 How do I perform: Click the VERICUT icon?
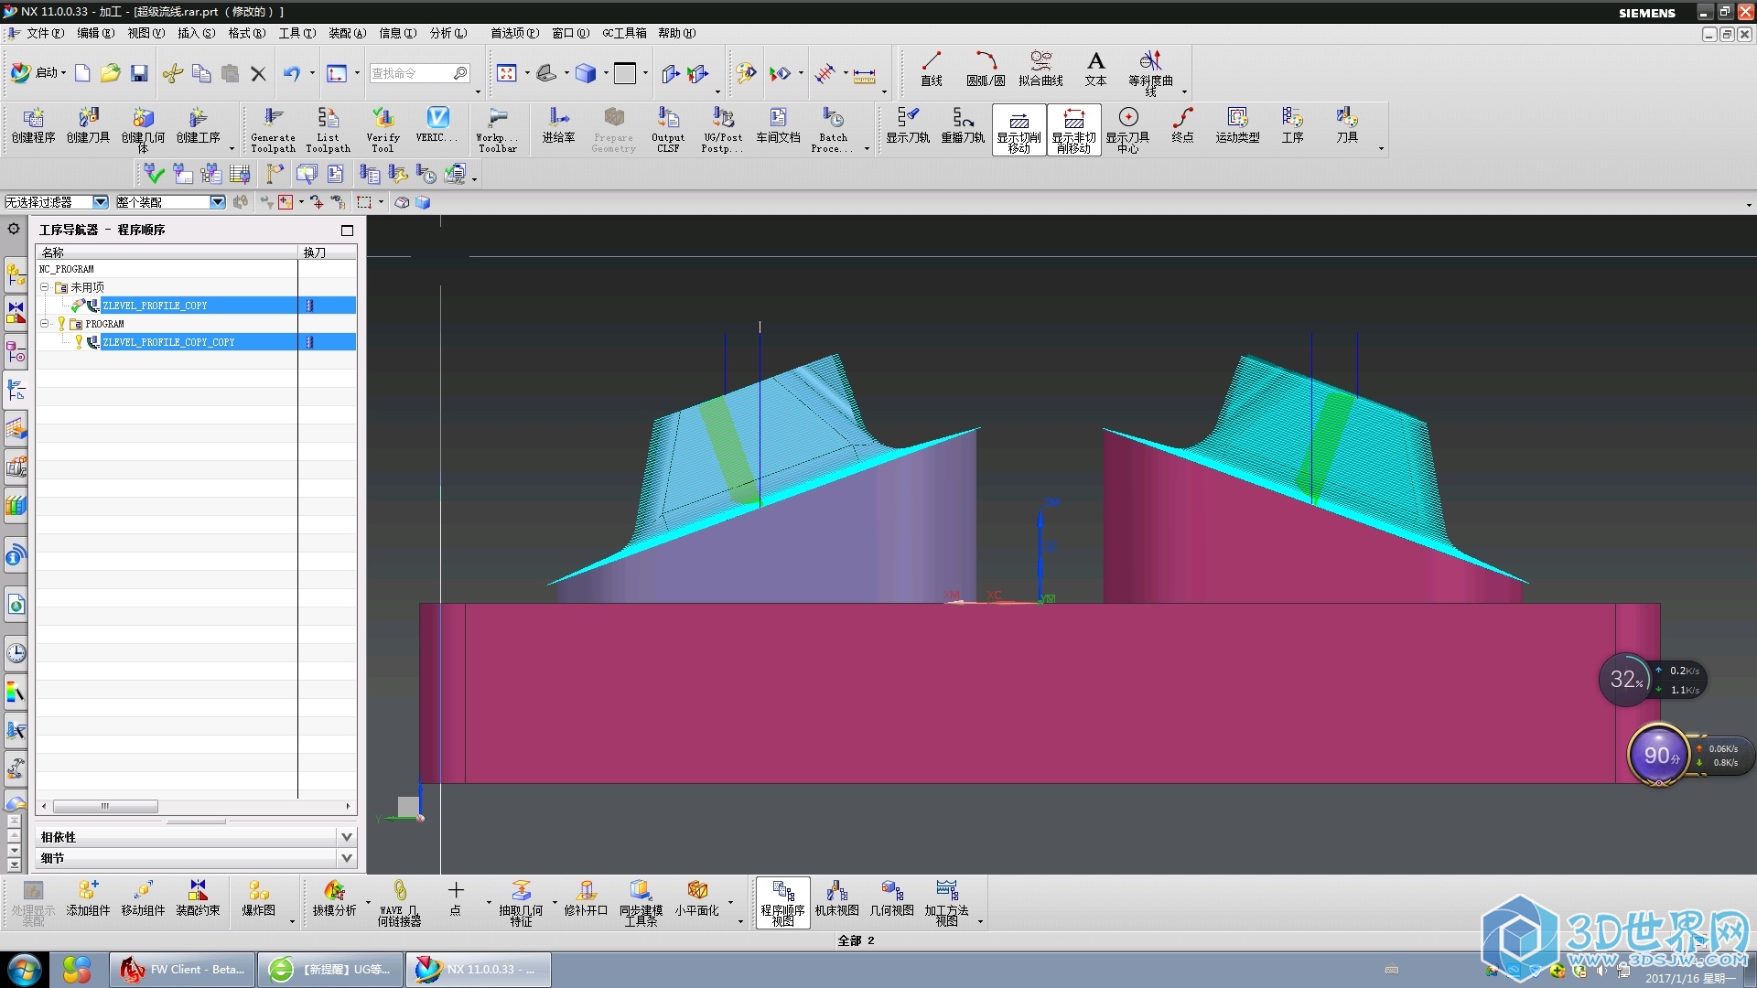(x=437, y=126)
